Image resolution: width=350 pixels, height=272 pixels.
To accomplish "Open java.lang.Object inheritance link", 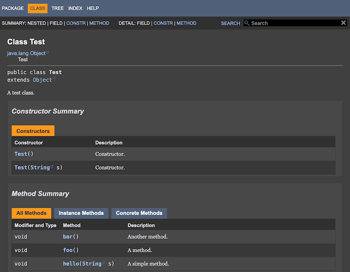I will 26,53.
